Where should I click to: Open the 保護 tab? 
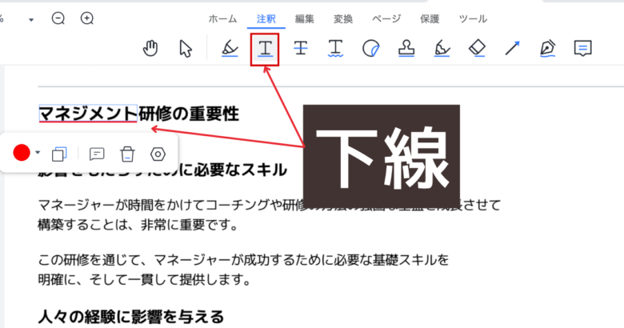coord(430,18)
